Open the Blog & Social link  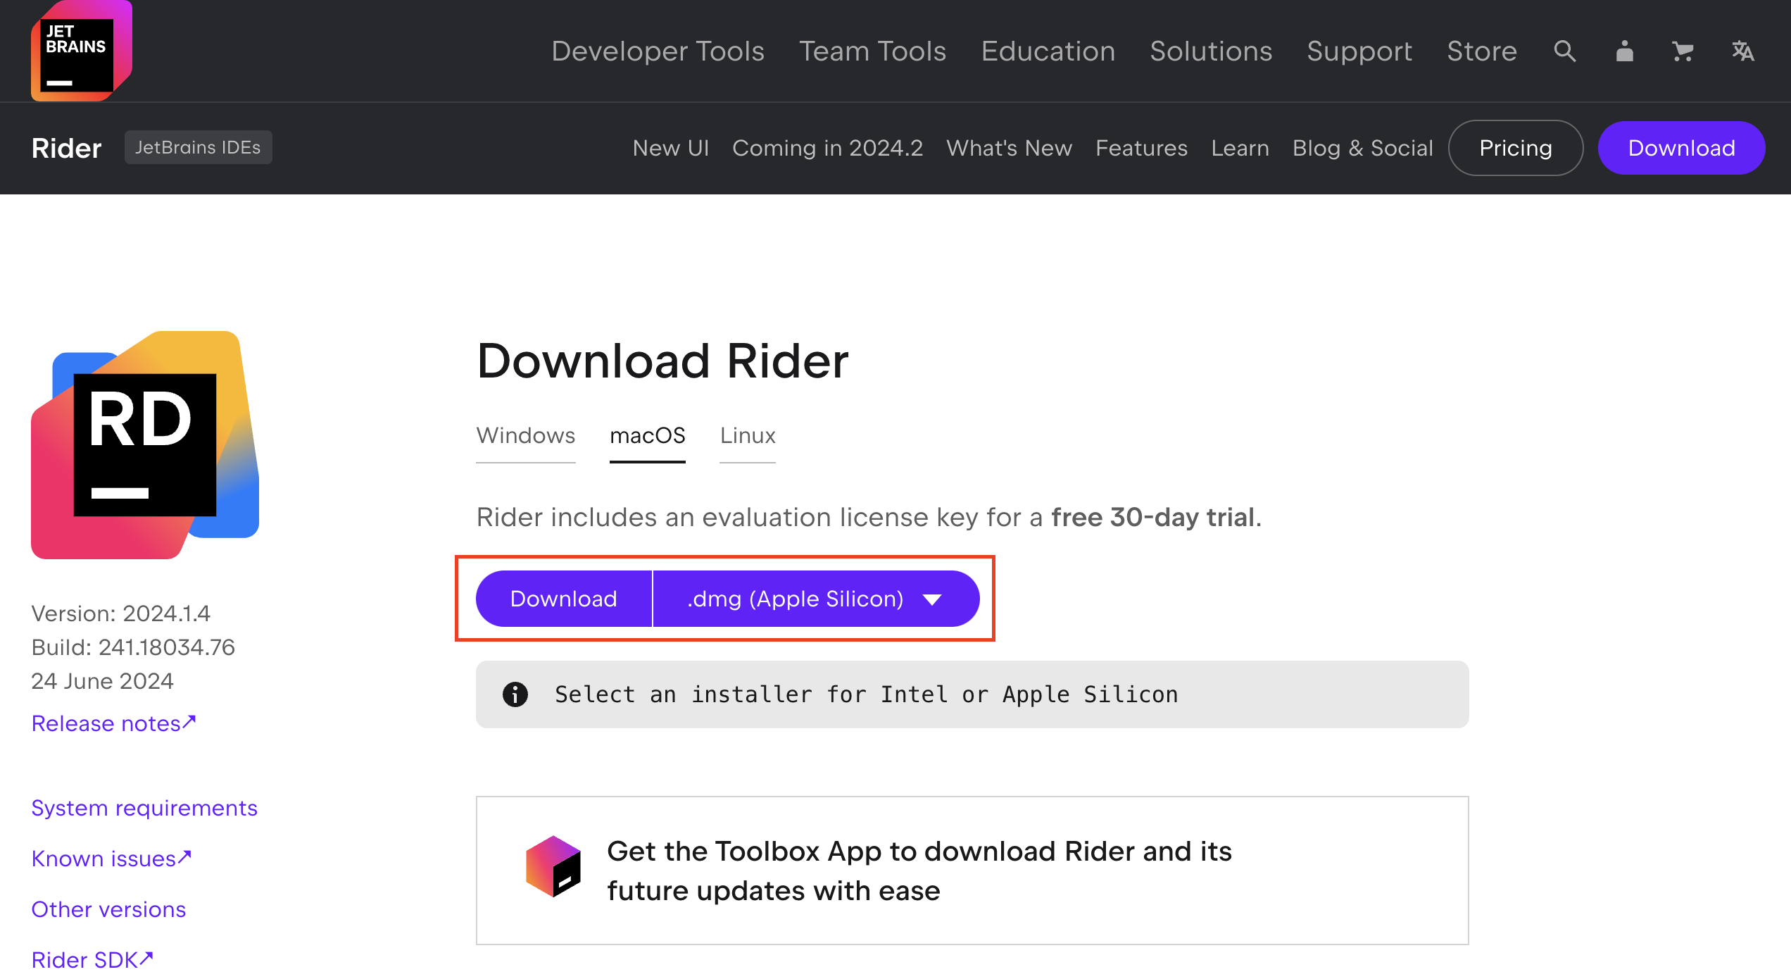[1363, 148]
